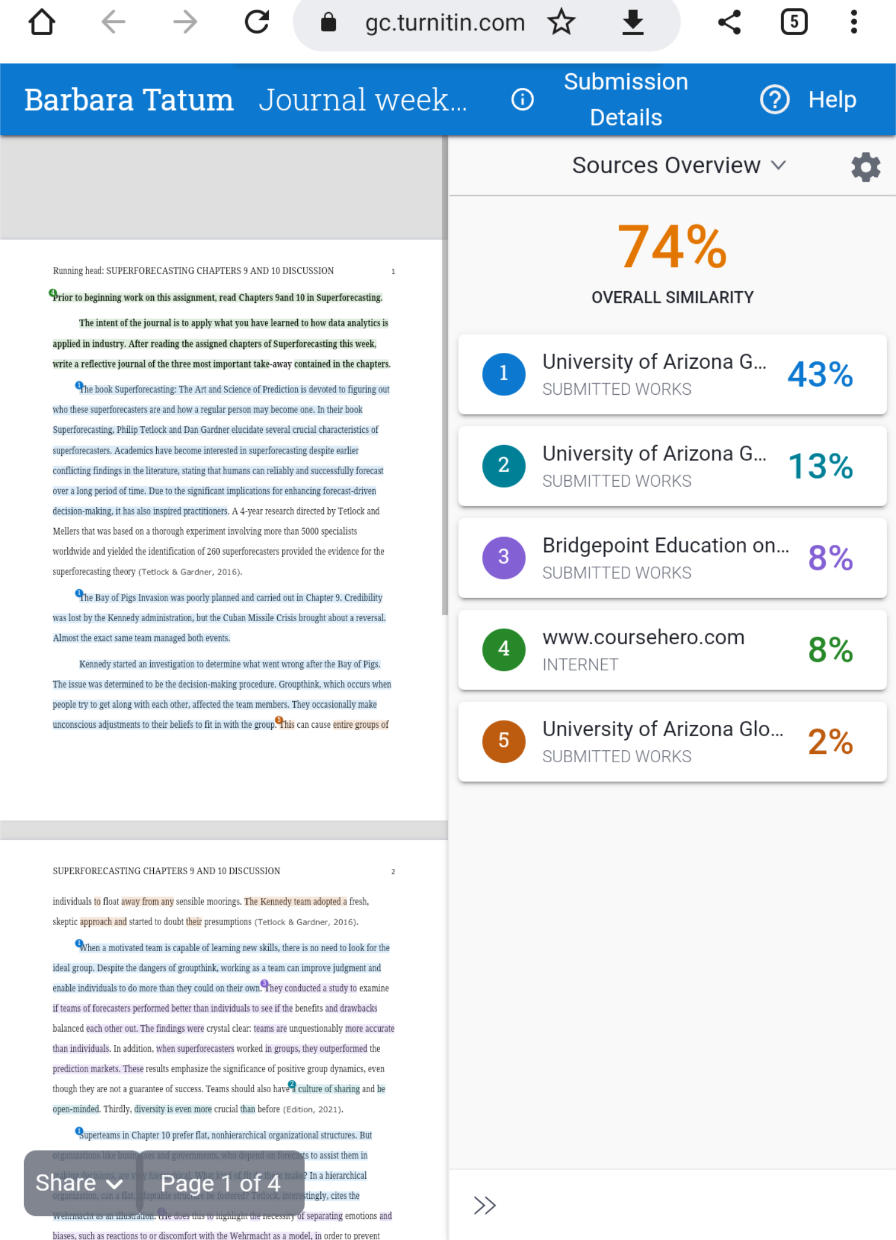
Task: Click the submission info circle icon
Action: point(522,99)
